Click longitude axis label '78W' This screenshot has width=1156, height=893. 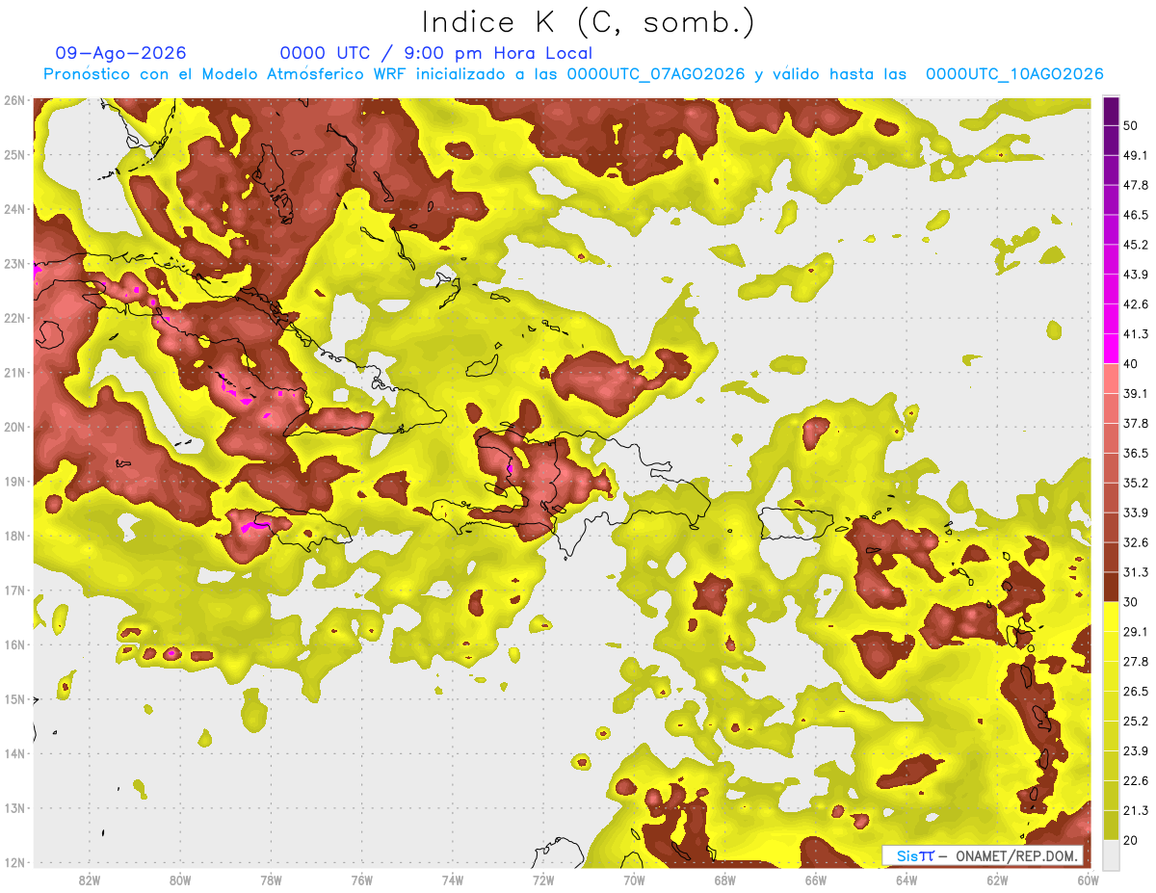(x=271, y=880)
